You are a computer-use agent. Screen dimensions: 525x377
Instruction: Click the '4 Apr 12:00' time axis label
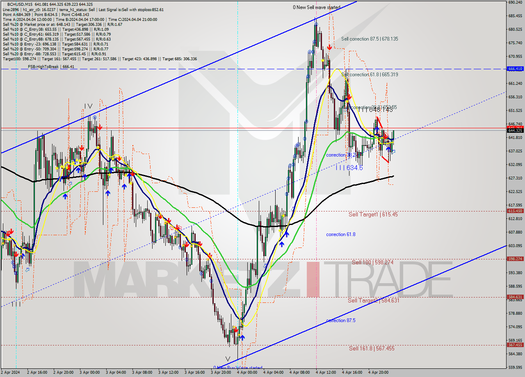tap(326, 372)
